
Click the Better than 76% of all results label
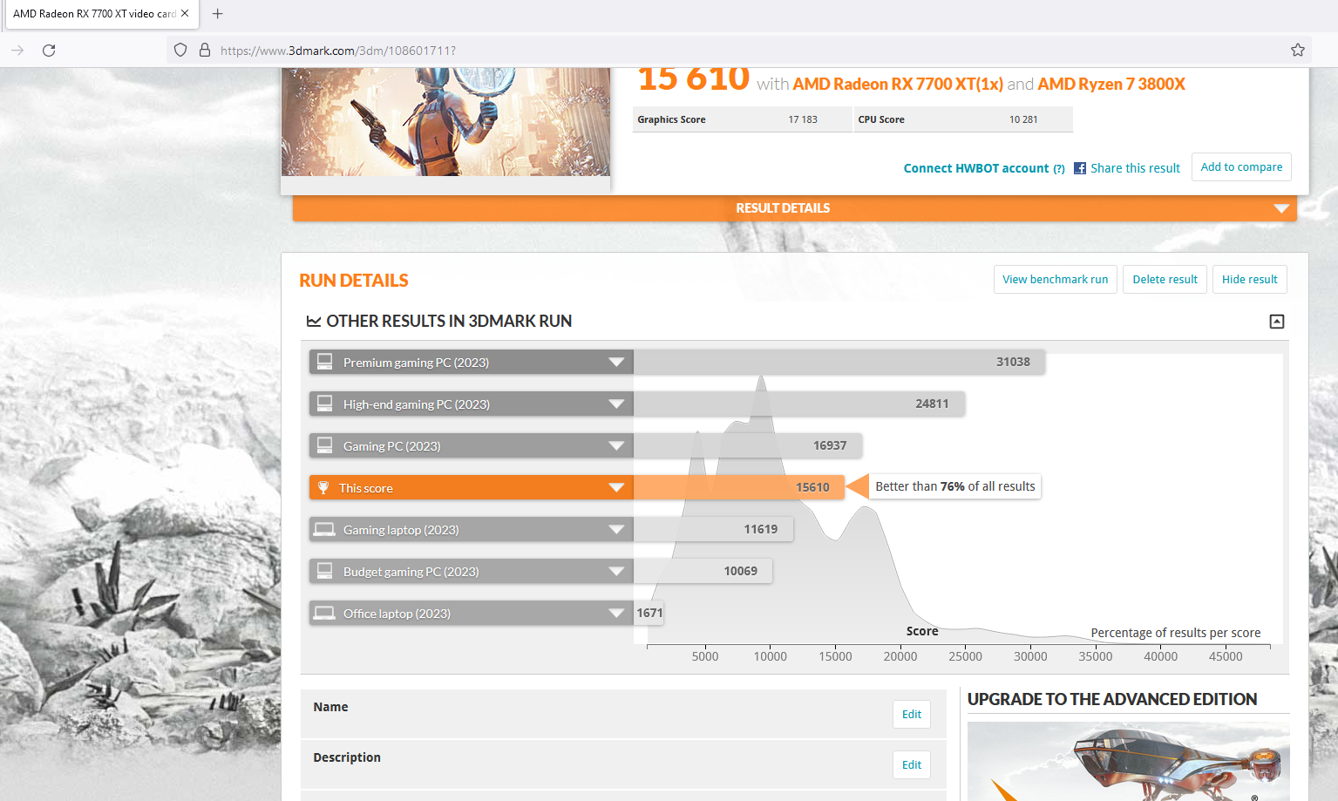955,486
